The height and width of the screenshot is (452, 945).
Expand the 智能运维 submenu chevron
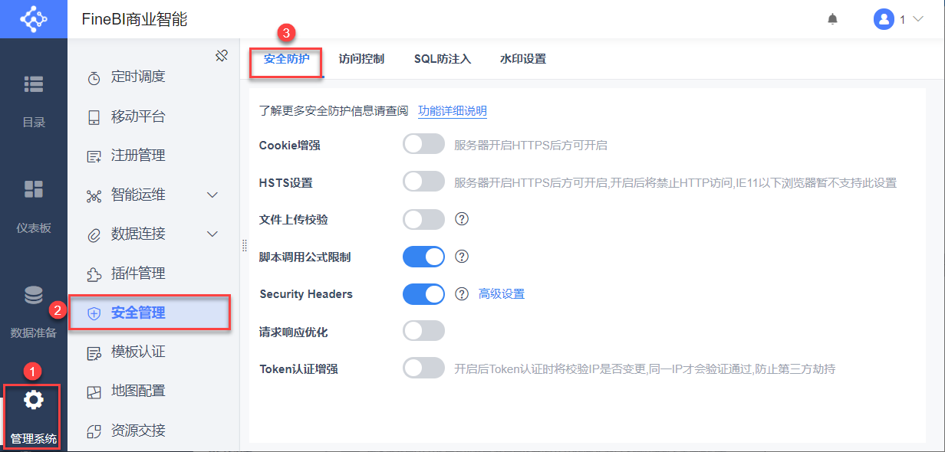(x=213, y=195)
